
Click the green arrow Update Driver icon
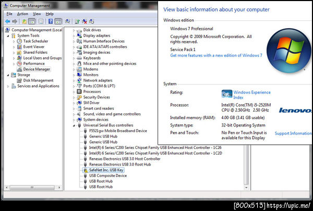click(77, 21)
